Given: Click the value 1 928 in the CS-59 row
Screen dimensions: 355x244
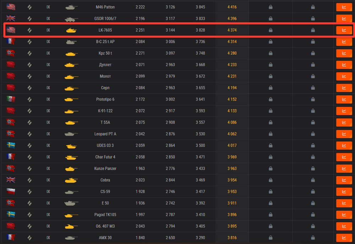Looking at the screenshot, I should [140, 191].
